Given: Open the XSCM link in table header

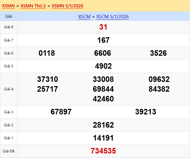Looking at the screenshot, I should 84,17.
